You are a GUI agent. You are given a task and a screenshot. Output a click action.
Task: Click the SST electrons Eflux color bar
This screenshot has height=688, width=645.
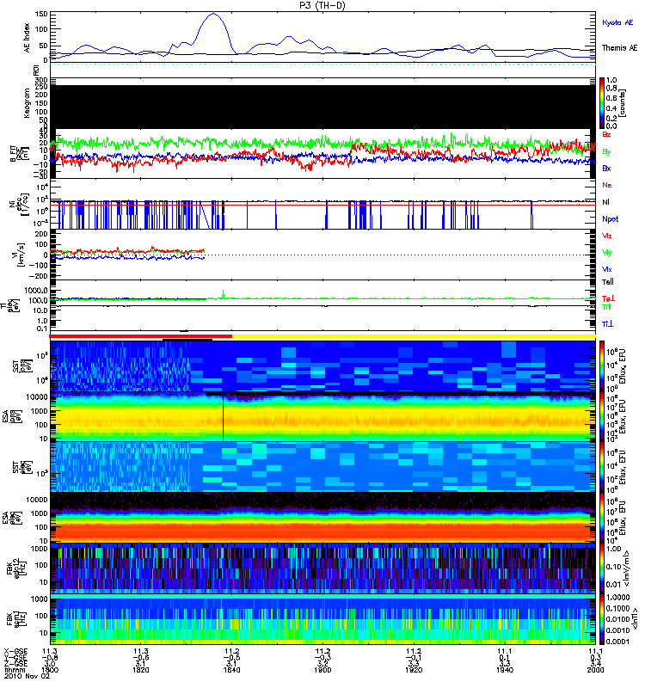tap(602, 467)
